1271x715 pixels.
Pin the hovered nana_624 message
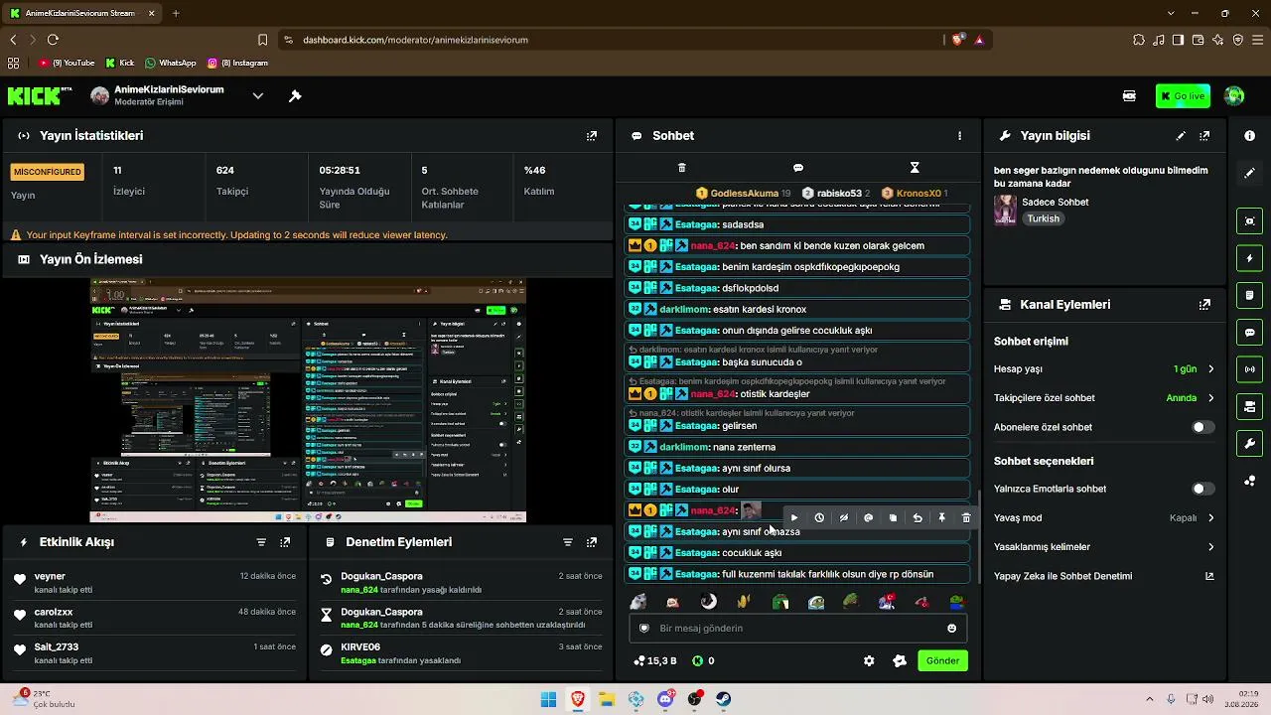(x=941, y=517)
